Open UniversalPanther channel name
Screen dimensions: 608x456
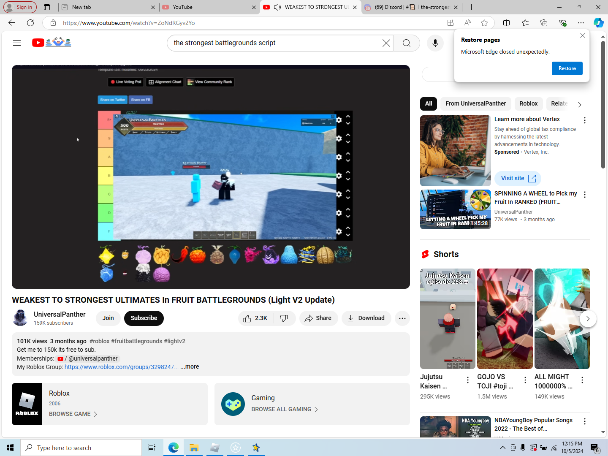tap(60, 315)
